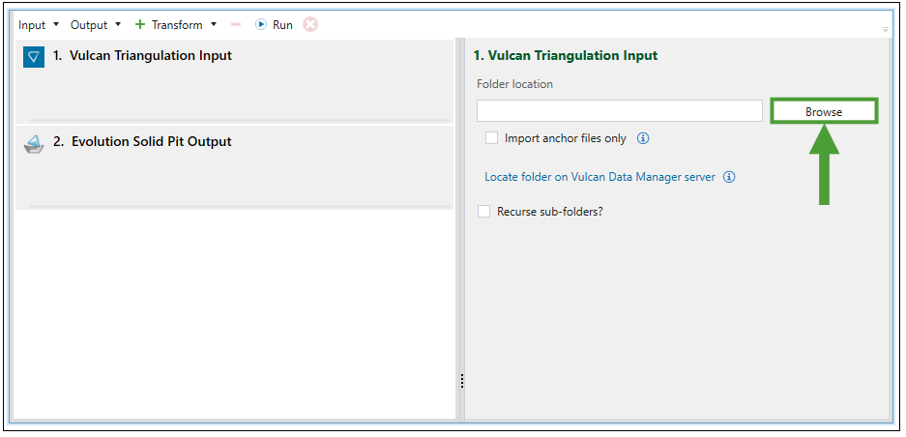Select step 2 Evolution Solid Pit Output
This screenshot has height=437, width=906.
pos(151,142)
